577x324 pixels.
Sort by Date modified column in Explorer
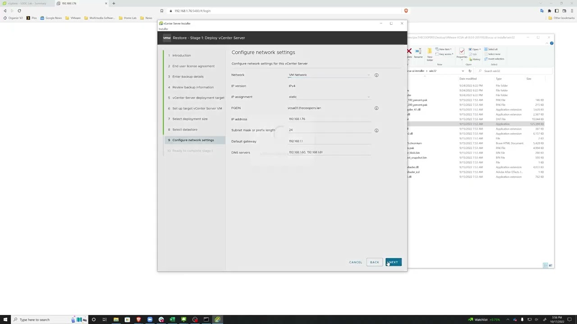coord(468,79)
